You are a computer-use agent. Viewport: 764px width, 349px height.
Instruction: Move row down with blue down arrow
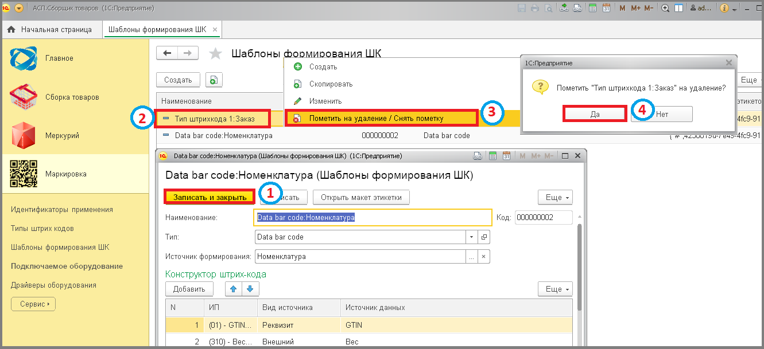point(251,289)
